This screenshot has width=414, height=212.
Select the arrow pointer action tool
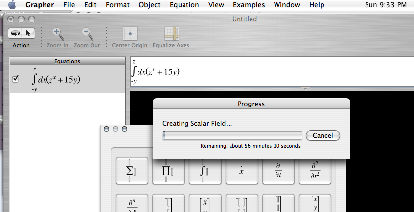coord(28,34)
